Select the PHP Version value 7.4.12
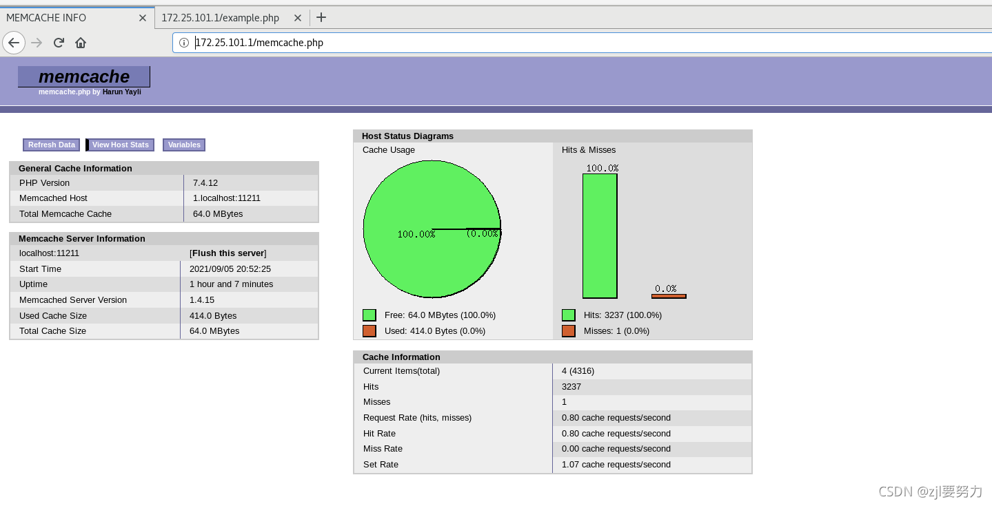 (x=205, y=183)
